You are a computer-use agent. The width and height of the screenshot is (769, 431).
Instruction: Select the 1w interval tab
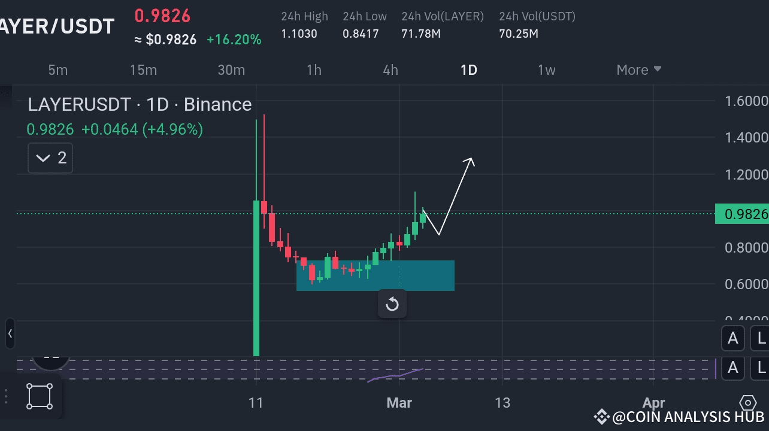546,69
